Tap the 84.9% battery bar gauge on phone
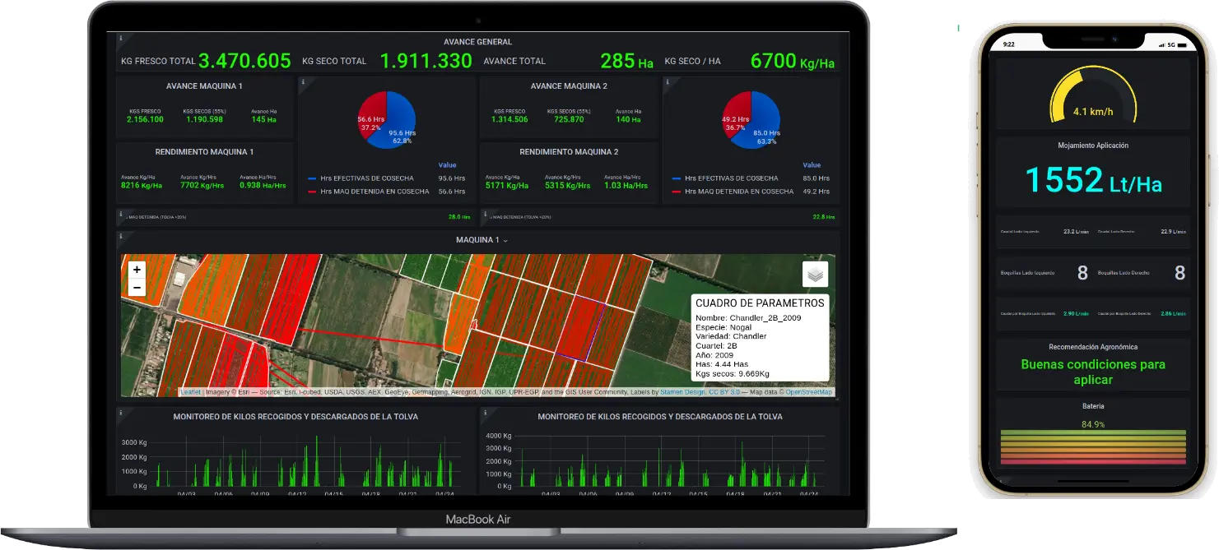1219x550 pixels. coord(1092,446)
